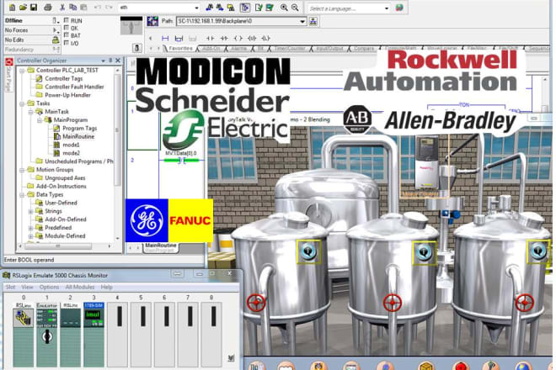
Task: Select the mode1 routine in the tree
Action: click(x=67, y=145)
